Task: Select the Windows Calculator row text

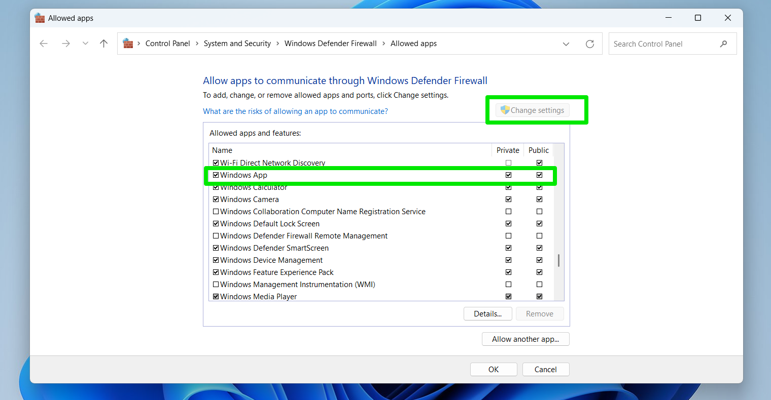Action: (x=254, y=187)
